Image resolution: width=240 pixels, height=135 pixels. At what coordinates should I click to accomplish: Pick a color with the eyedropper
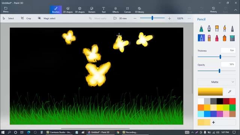point(229,91)
